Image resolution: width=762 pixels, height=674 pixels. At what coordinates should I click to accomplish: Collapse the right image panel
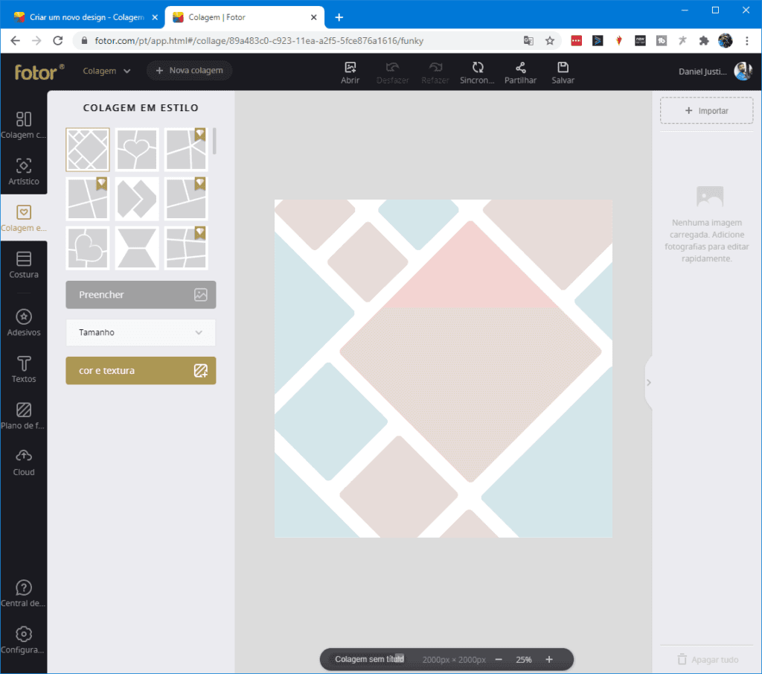(x=648, y=382)
